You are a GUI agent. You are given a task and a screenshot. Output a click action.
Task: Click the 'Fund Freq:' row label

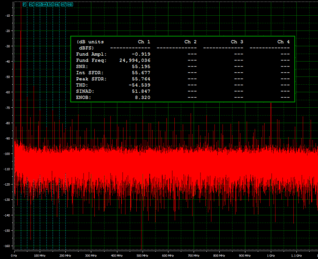tap(91, 61)
